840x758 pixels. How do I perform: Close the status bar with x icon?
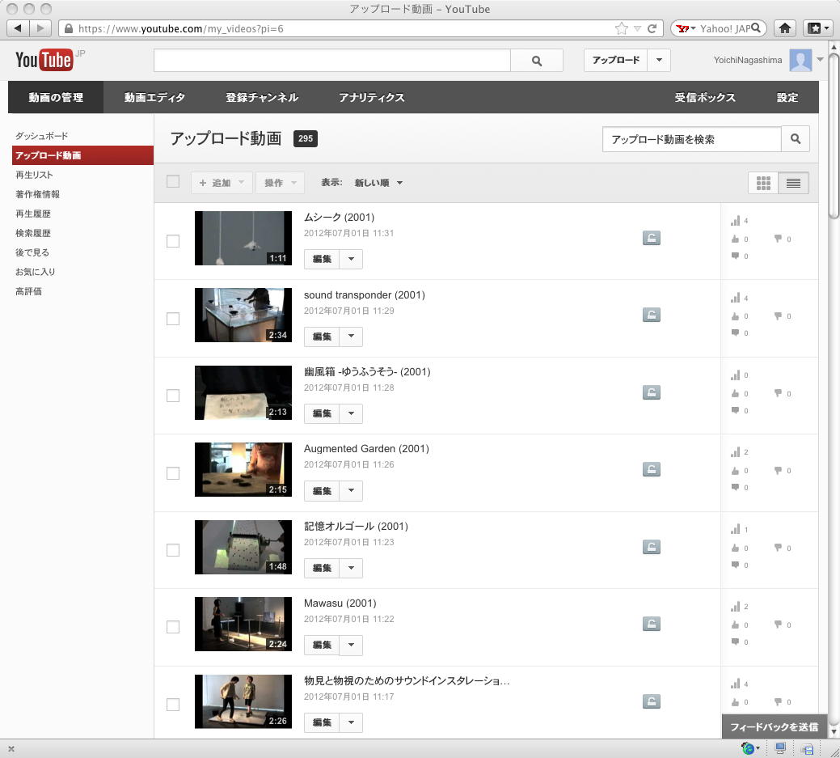click(11, 749)
